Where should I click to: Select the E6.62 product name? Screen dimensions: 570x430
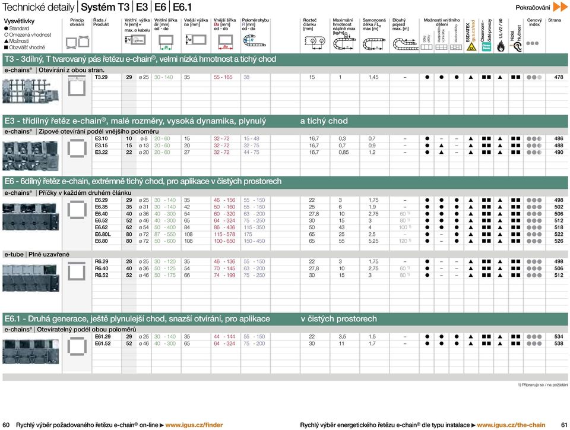pos(102,227)
